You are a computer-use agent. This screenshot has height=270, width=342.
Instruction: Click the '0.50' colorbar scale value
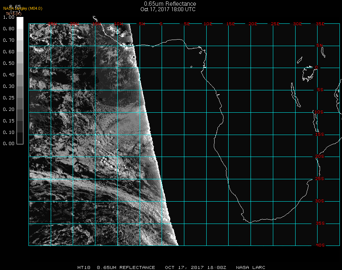click(x=9, y=63)
